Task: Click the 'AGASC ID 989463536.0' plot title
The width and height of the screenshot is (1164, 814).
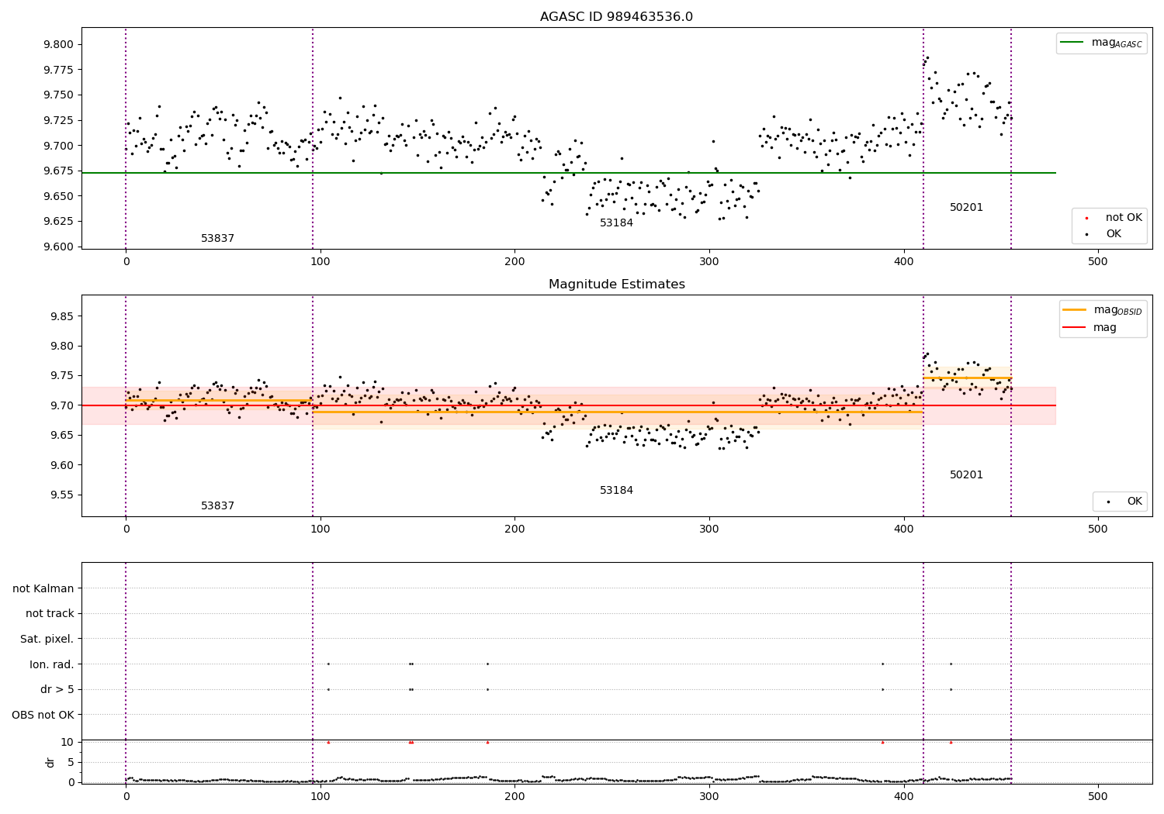Action: 616,17
